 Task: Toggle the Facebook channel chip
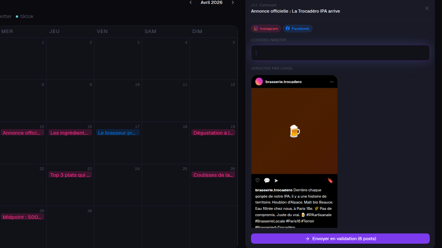point(298,29)
